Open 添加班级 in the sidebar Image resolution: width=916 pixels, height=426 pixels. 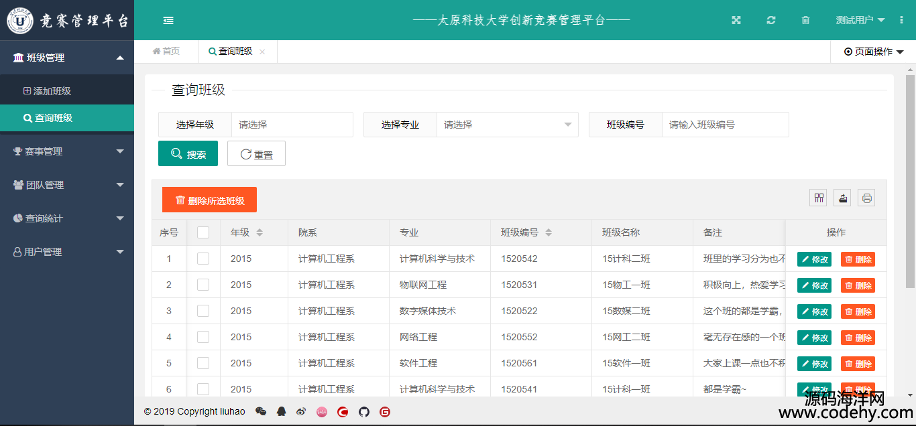point(67,91)
